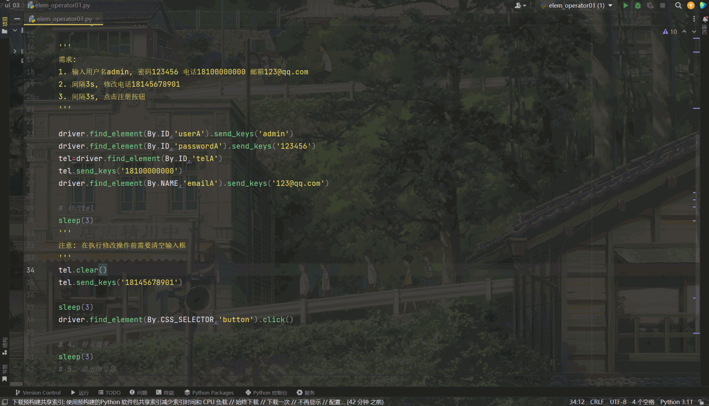Image resolution: width=709 pixels, height=406 pixels.
Task: Toggle tool window bars icon in the status bar corner
Action: click(5, 402)
